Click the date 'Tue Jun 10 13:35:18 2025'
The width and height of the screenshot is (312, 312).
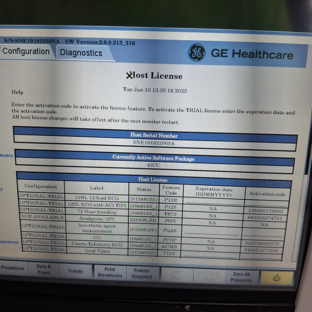tap(155, 90)
